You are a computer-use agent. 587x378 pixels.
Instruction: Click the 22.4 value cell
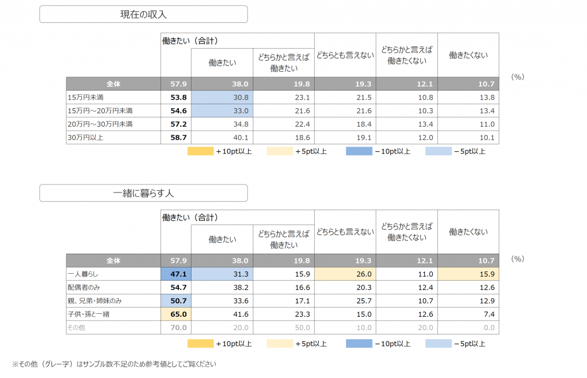pos(284,124)
